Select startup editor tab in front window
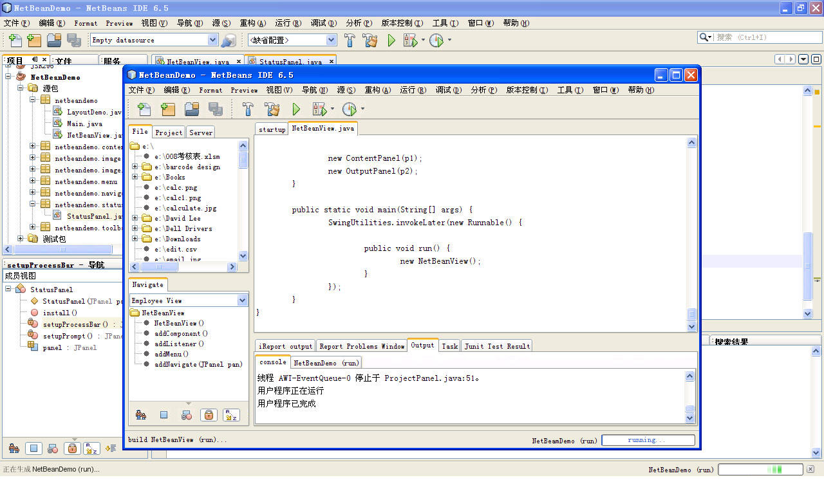 click(272, 129)
